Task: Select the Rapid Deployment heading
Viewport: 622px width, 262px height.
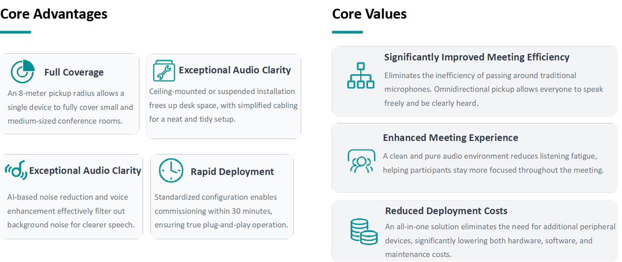Action: [x=232, y=172]
